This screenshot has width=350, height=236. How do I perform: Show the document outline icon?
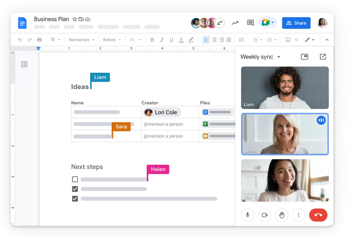pos(24,64)
